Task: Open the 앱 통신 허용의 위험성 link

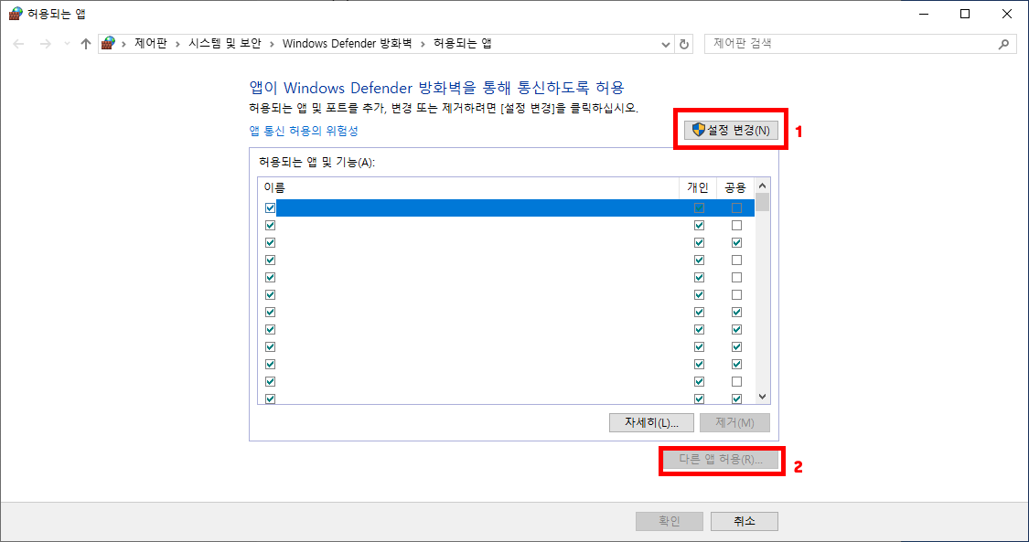Action: tap(304, 131)
